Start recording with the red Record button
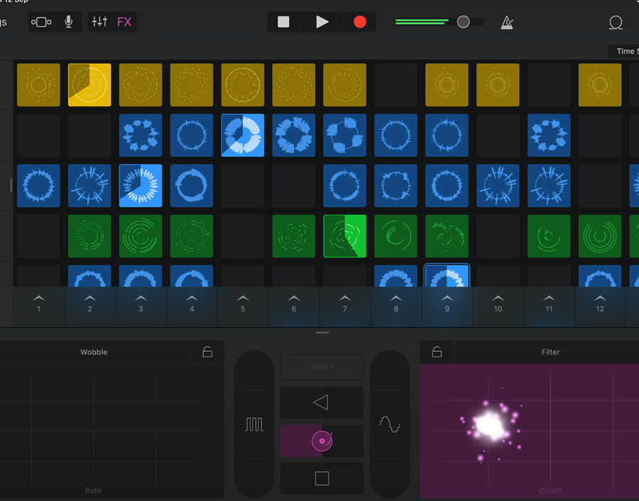Viewport: 639px width, 501px height. click(x=359, y=21)
